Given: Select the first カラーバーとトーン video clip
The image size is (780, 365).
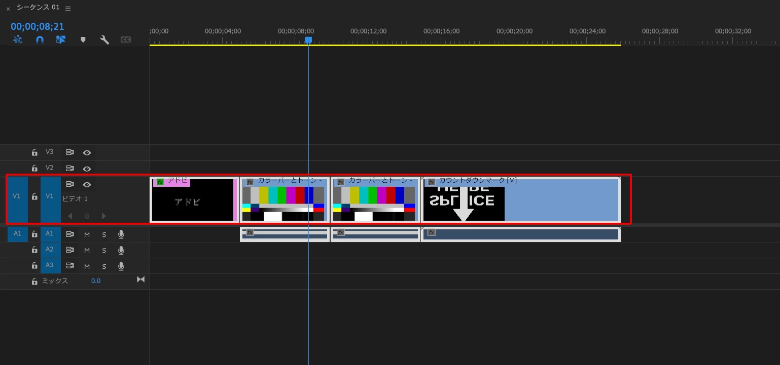Looking at the screenshot, I should click(285, 199).
